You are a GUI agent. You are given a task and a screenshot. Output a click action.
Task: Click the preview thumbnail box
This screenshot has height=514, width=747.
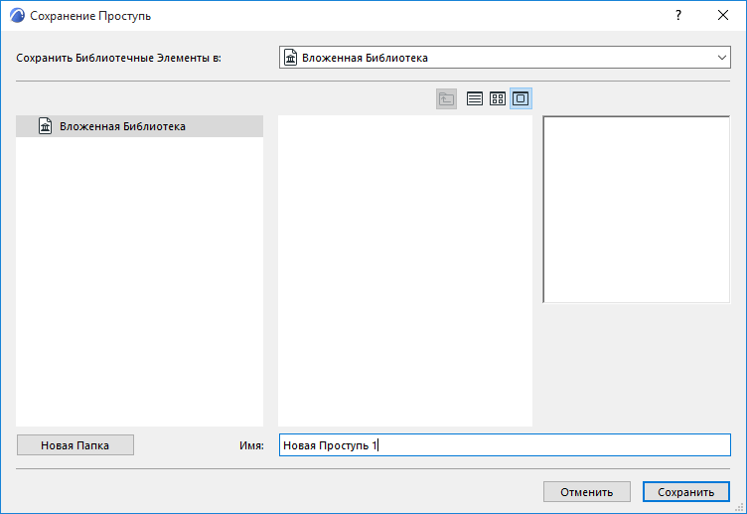click(637, 210)
